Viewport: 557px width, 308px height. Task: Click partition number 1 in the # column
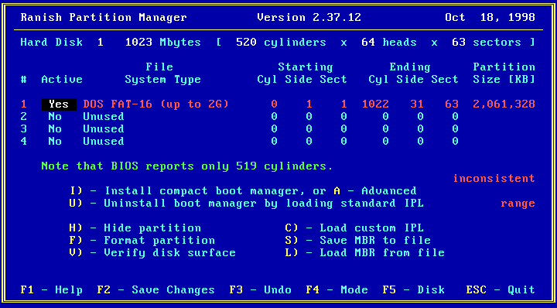[x=24, y=104]
